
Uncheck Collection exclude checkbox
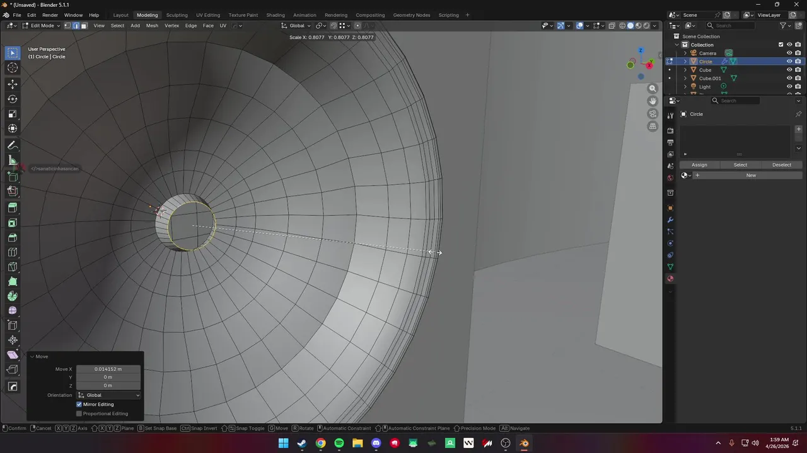point(781,45)
